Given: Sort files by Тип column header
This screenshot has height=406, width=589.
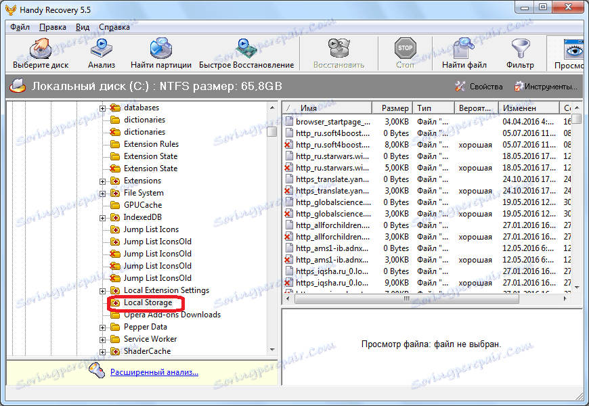Looking at the screenshot, I should click(x=433, y=108).
